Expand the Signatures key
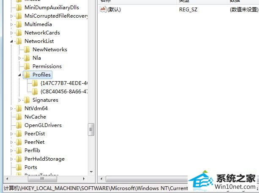The height and width of the screenshot is (193, 259). (19, 100)
